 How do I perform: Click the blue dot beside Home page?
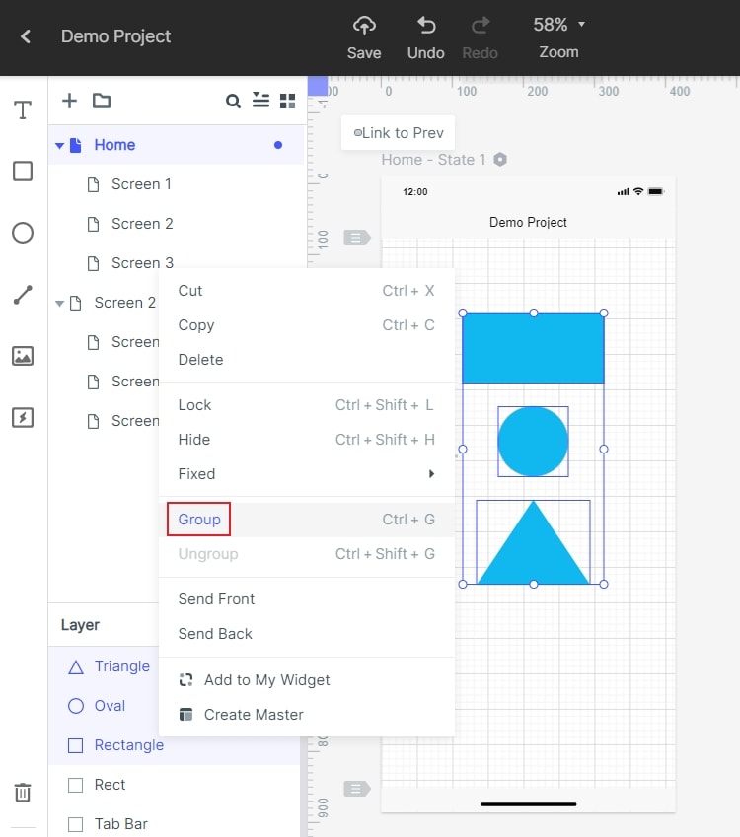coord(278,145)
